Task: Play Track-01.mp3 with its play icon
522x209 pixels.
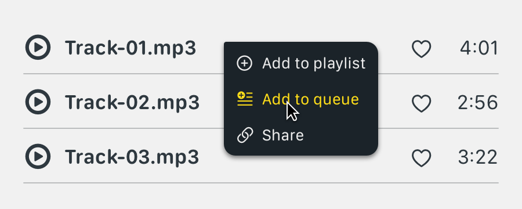Action: point(38,48)
